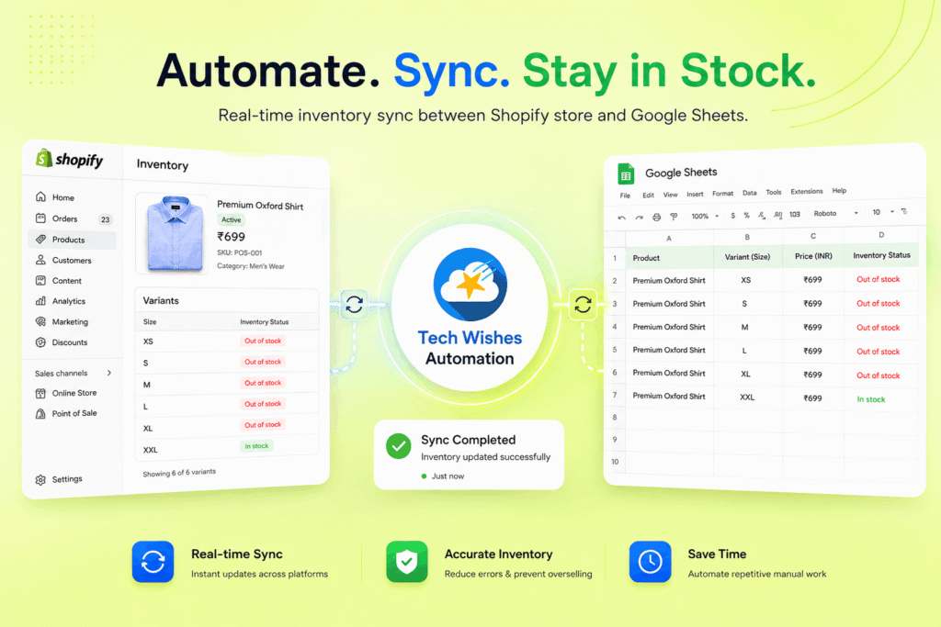
Task: Select column A header in Sheets
Action: pyautogui.click(x=669, y=239)
